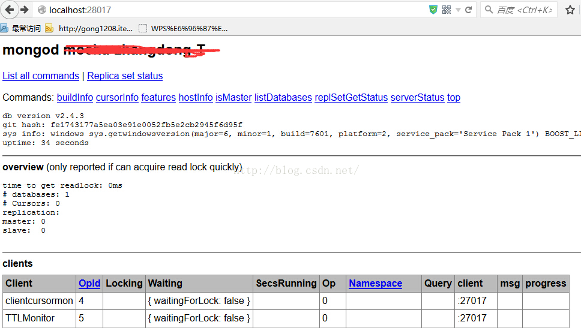Screen dimensions: 581x328
Task: Click the icon beside 最常访问 bookmark
Action: point(4,28)
